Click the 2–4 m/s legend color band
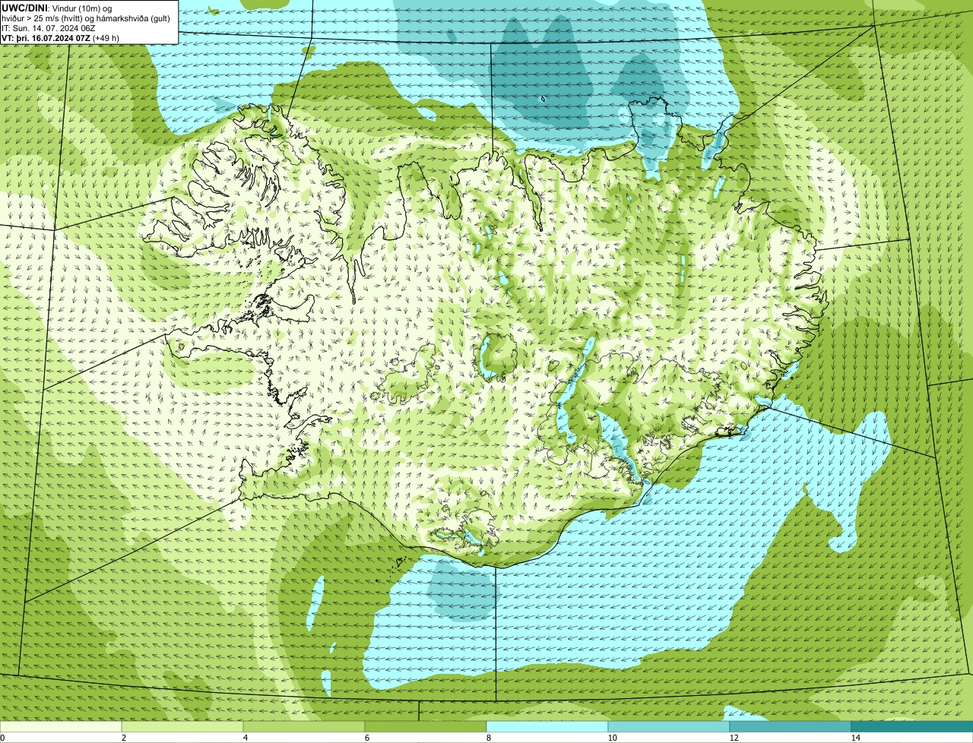 [x=183, y=726]
